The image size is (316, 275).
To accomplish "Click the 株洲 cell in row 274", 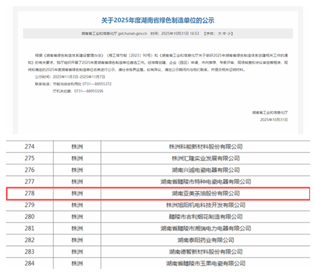I will [x=77, y=147].
